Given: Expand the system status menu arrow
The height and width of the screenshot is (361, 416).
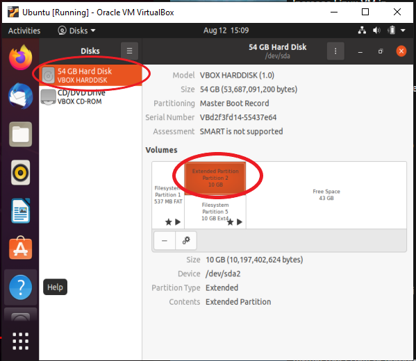Looking at the screenshot, I should click(x=403, y=31).
